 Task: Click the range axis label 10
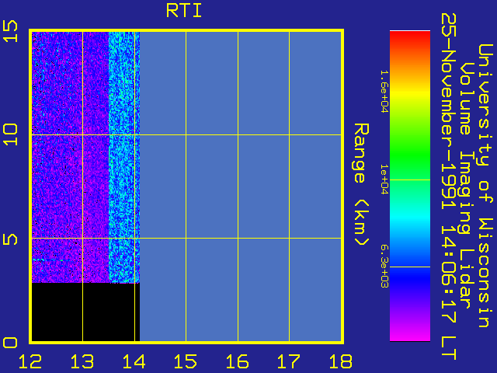coord(10,134)
